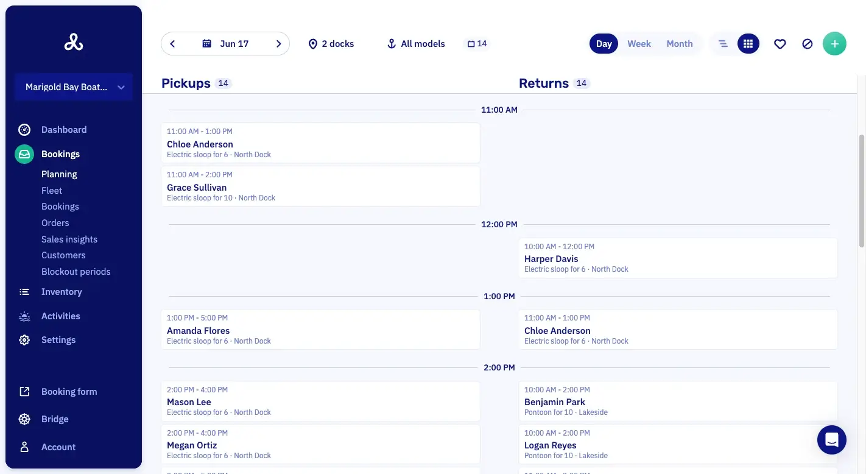Open Chloe Anderson's 11:00 AM pickup card
This screenshot has width=866, height=474.
(x=320, y=143)
